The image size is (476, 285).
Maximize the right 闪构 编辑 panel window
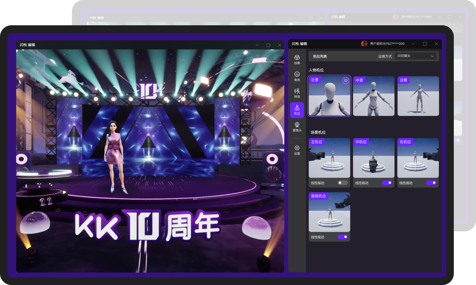tap(425, 44)
